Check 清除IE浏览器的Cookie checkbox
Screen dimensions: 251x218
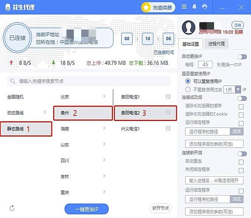241,115
